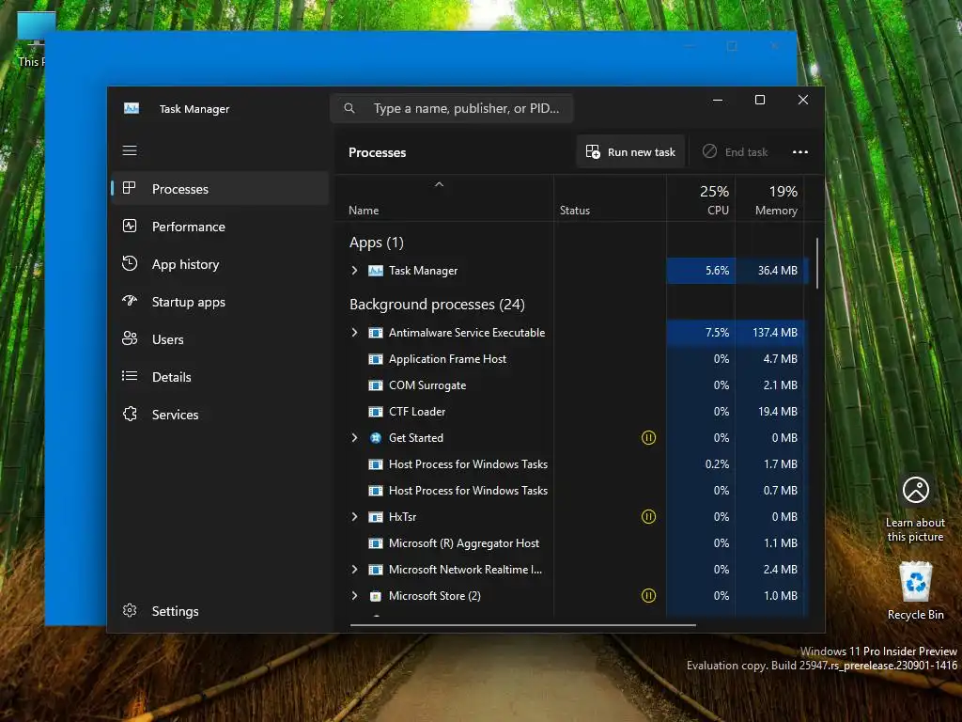Click the HxTsr process icon

[376, 517]
